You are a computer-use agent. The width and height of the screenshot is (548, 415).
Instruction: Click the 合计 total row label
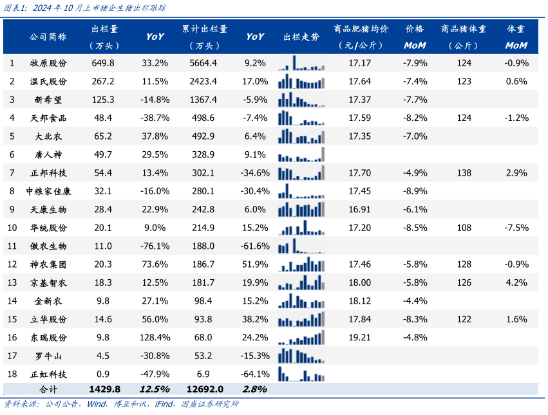click(x=49, y=389)
